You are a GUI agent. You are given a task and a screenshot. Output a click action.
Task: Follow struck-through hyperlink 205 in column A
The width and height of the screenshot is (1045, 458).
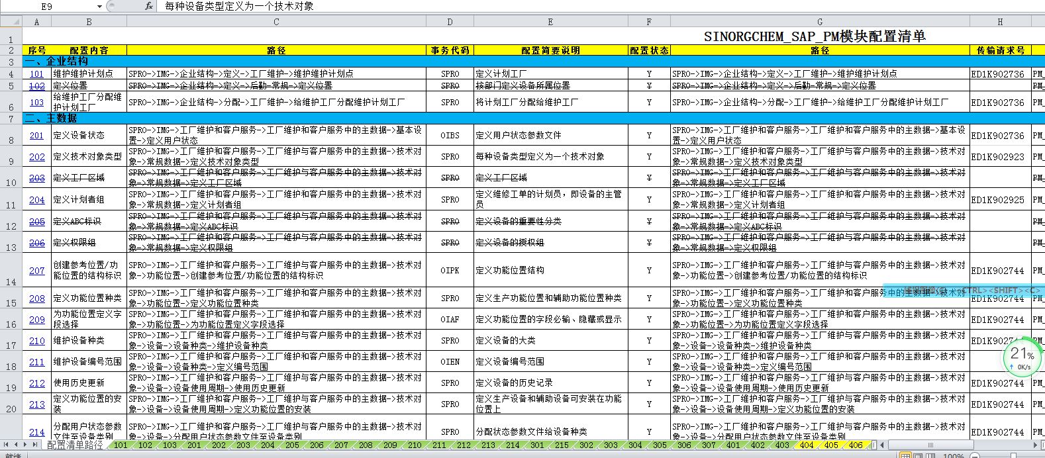click(x=36, y=222)
